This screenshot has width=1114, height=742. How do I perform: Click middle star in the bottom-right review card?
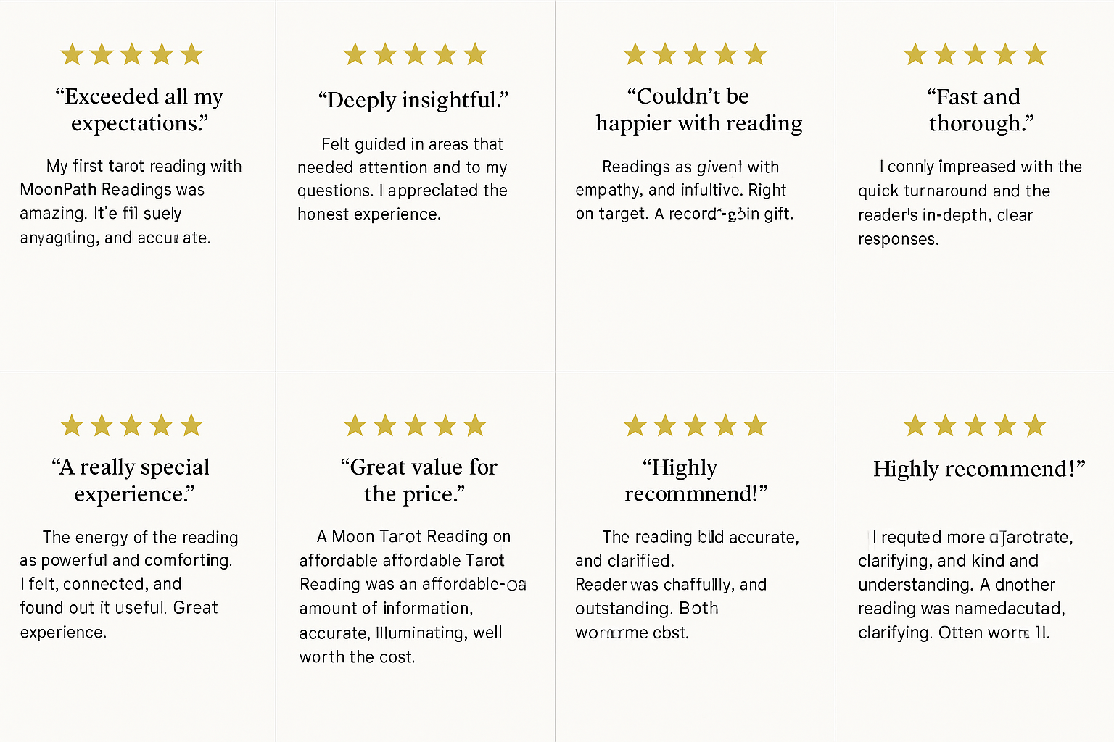point(975,425)
